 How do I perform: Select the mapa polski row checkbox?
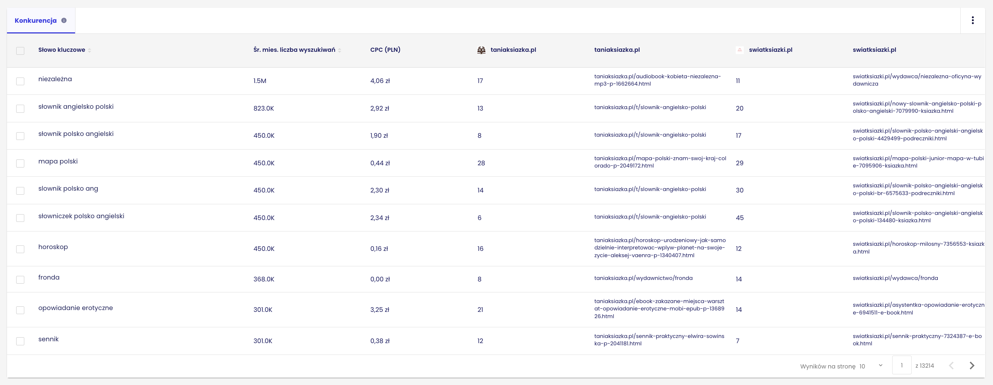[21, 163]
